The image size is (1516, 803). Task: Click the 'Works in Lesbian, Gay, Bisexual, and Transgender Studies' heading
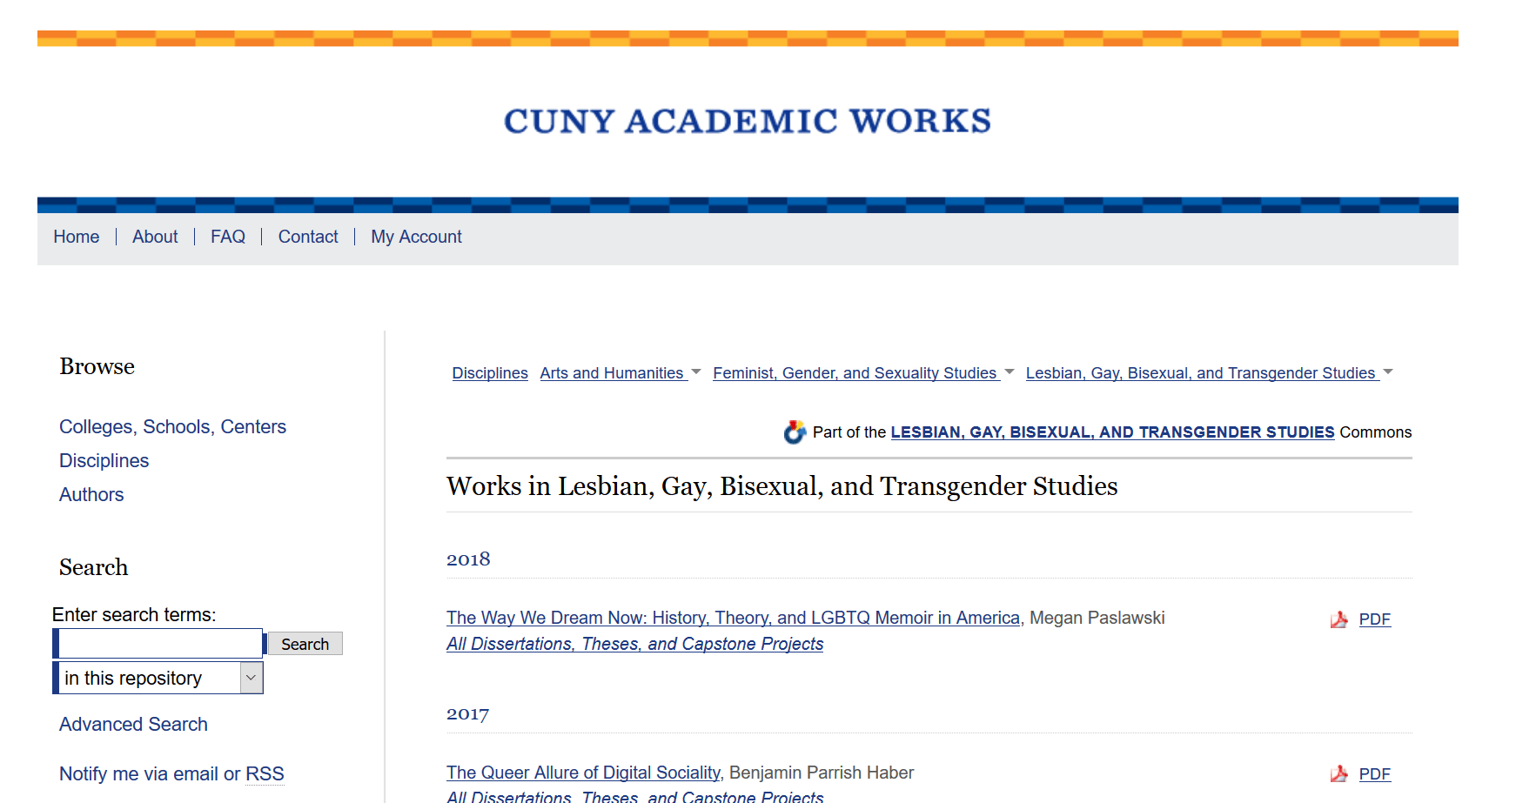coord(782,486)
